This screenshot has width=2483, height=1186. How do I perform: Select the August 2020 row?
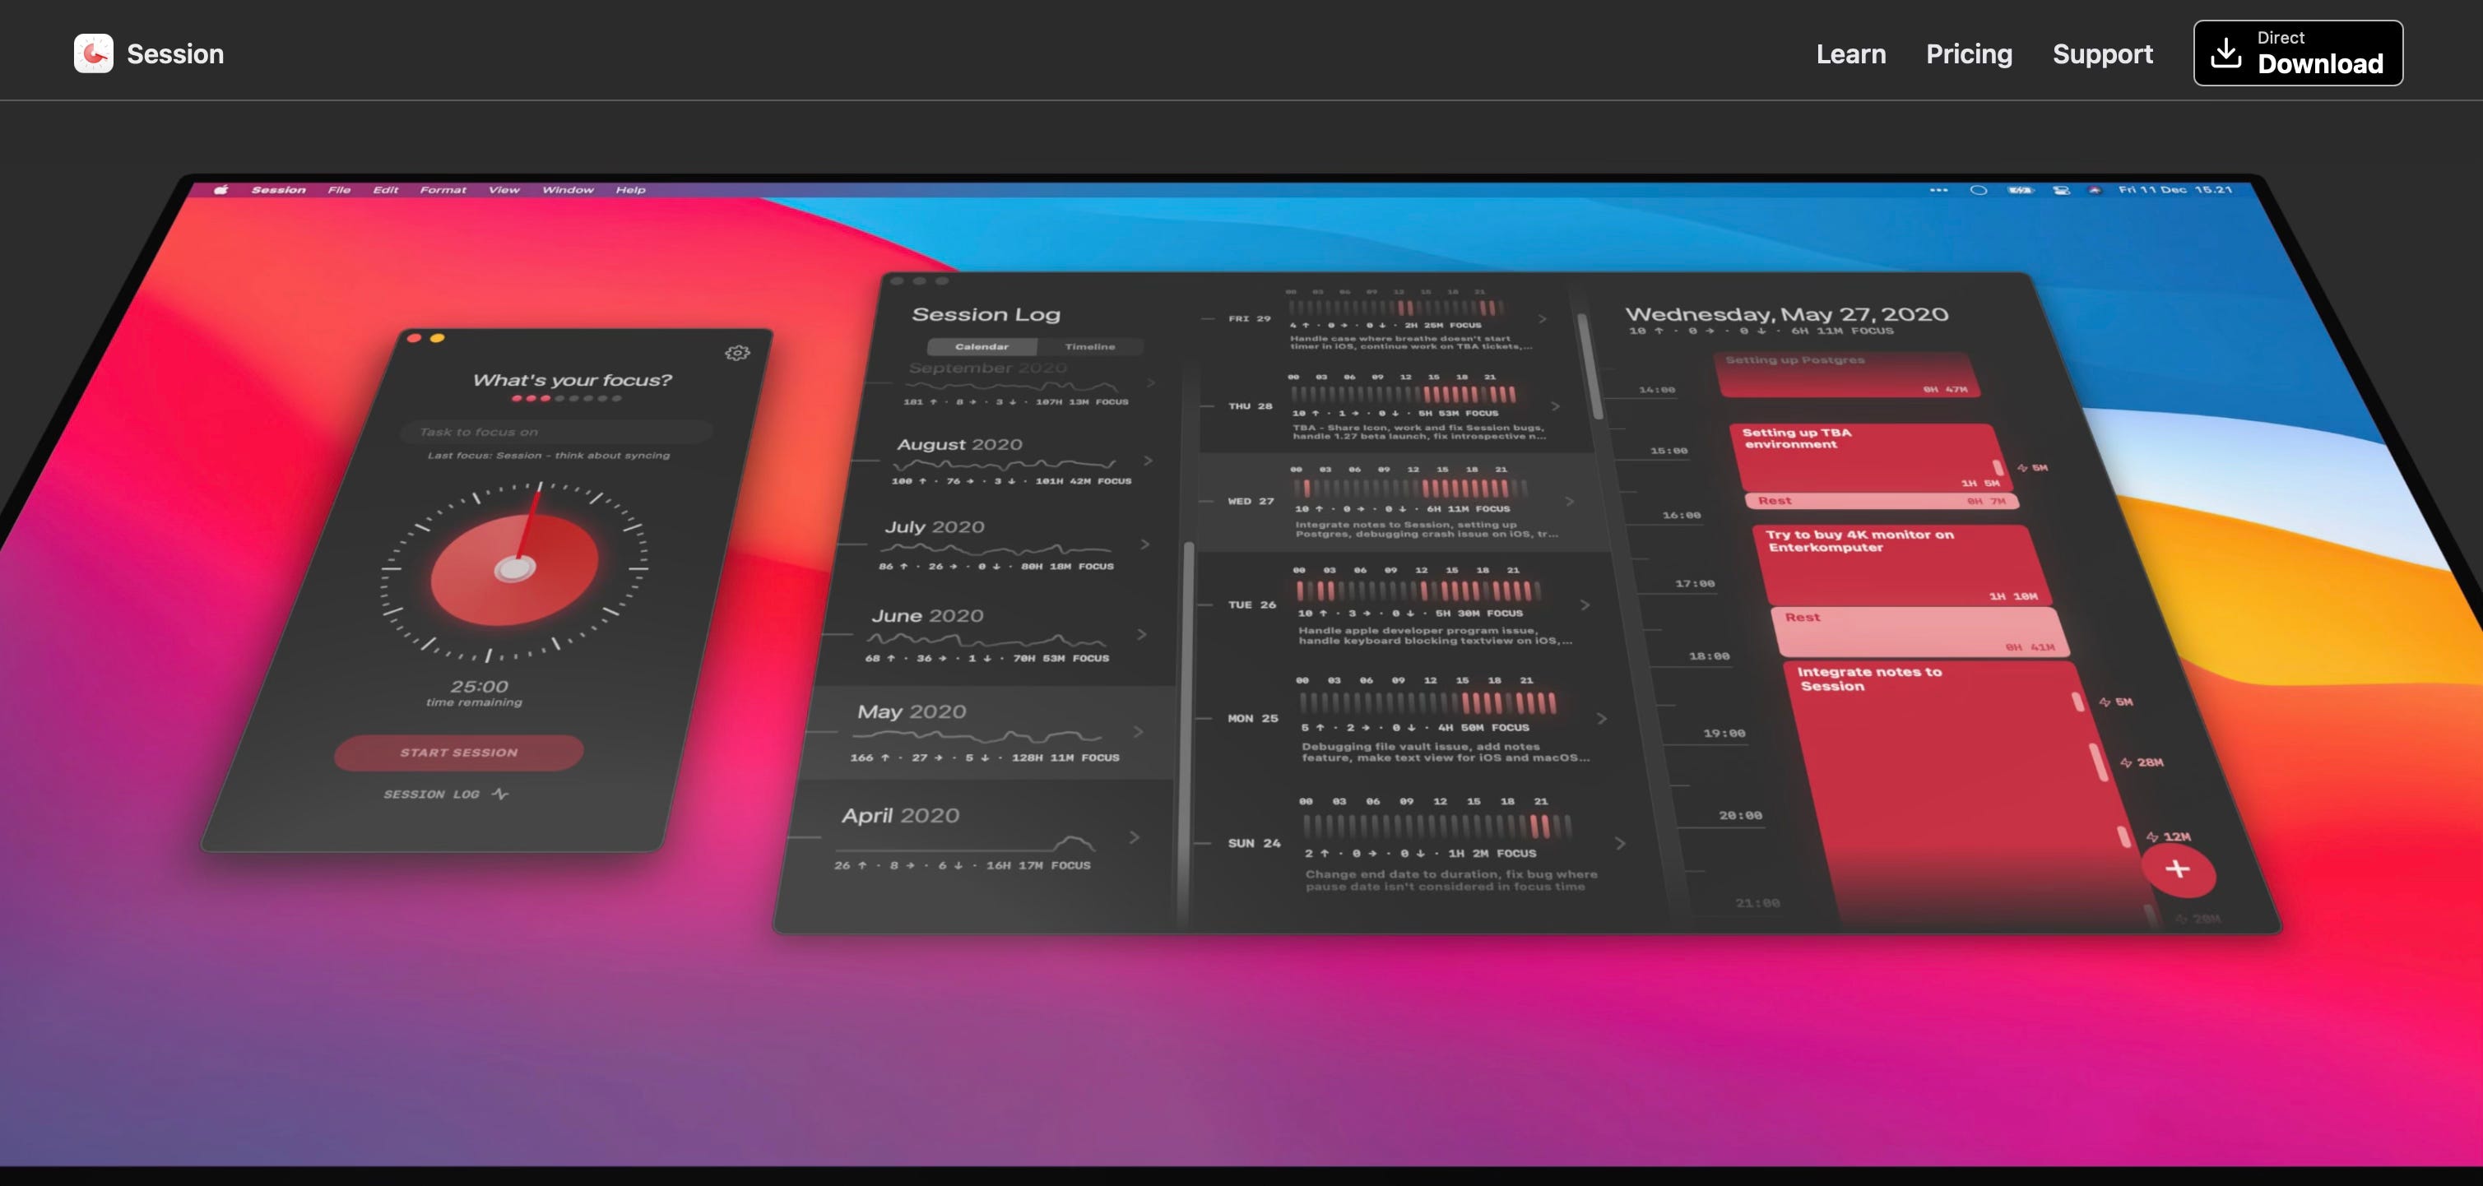point(1010,461)
